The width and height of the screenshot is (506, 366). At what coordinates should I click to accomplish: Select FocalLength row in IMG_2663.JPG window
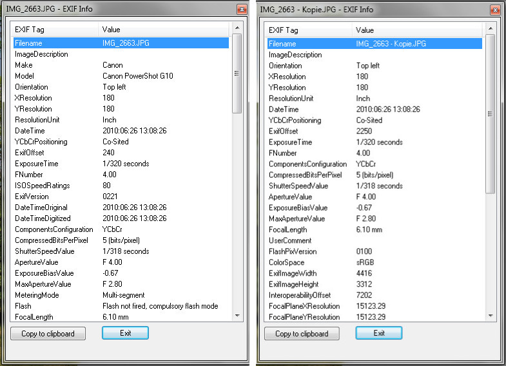click(x=121, y=316)
